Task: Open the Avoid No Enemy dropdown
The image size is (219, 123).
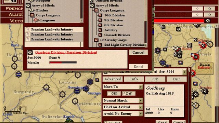Action: [141, 114]
